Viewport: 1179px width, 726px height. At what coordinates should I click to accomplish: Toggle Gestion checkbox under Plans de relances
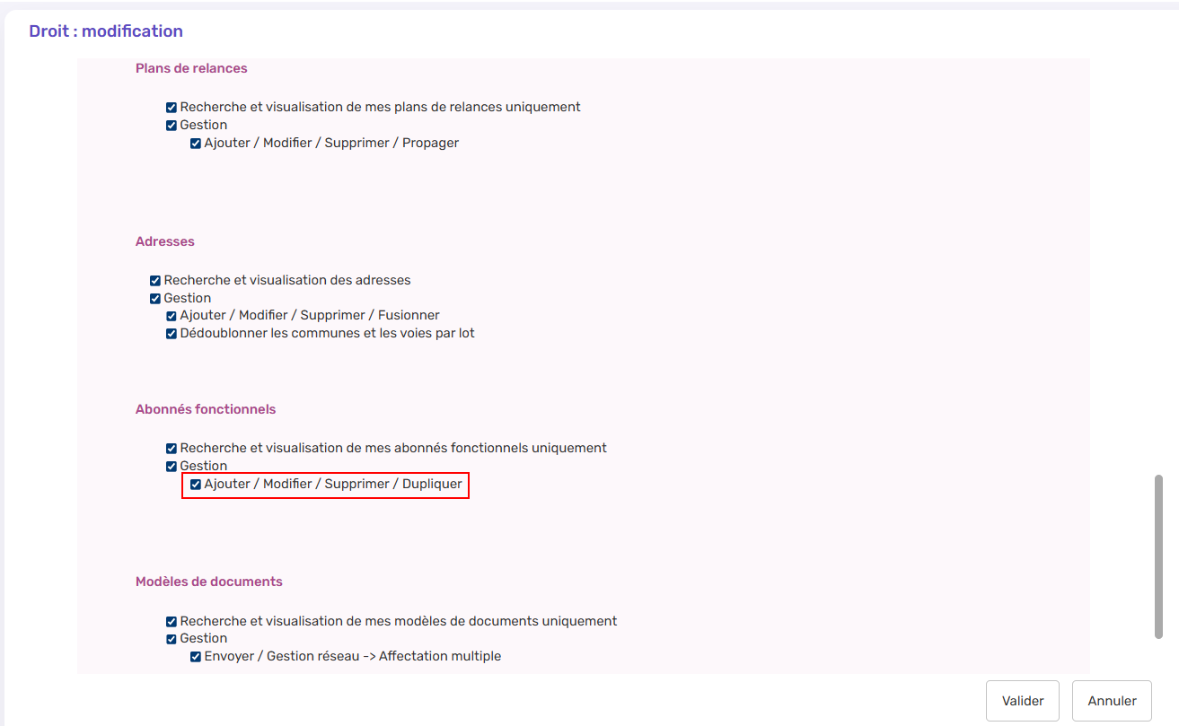(x=172, y=126)
